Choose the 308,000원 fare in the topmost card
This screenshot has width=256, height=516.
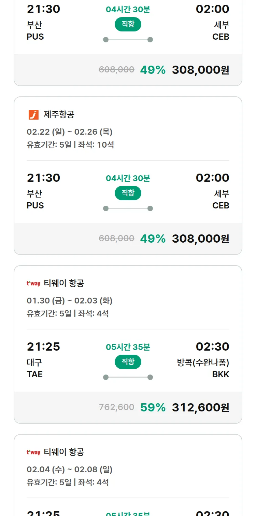pos(200,70)
